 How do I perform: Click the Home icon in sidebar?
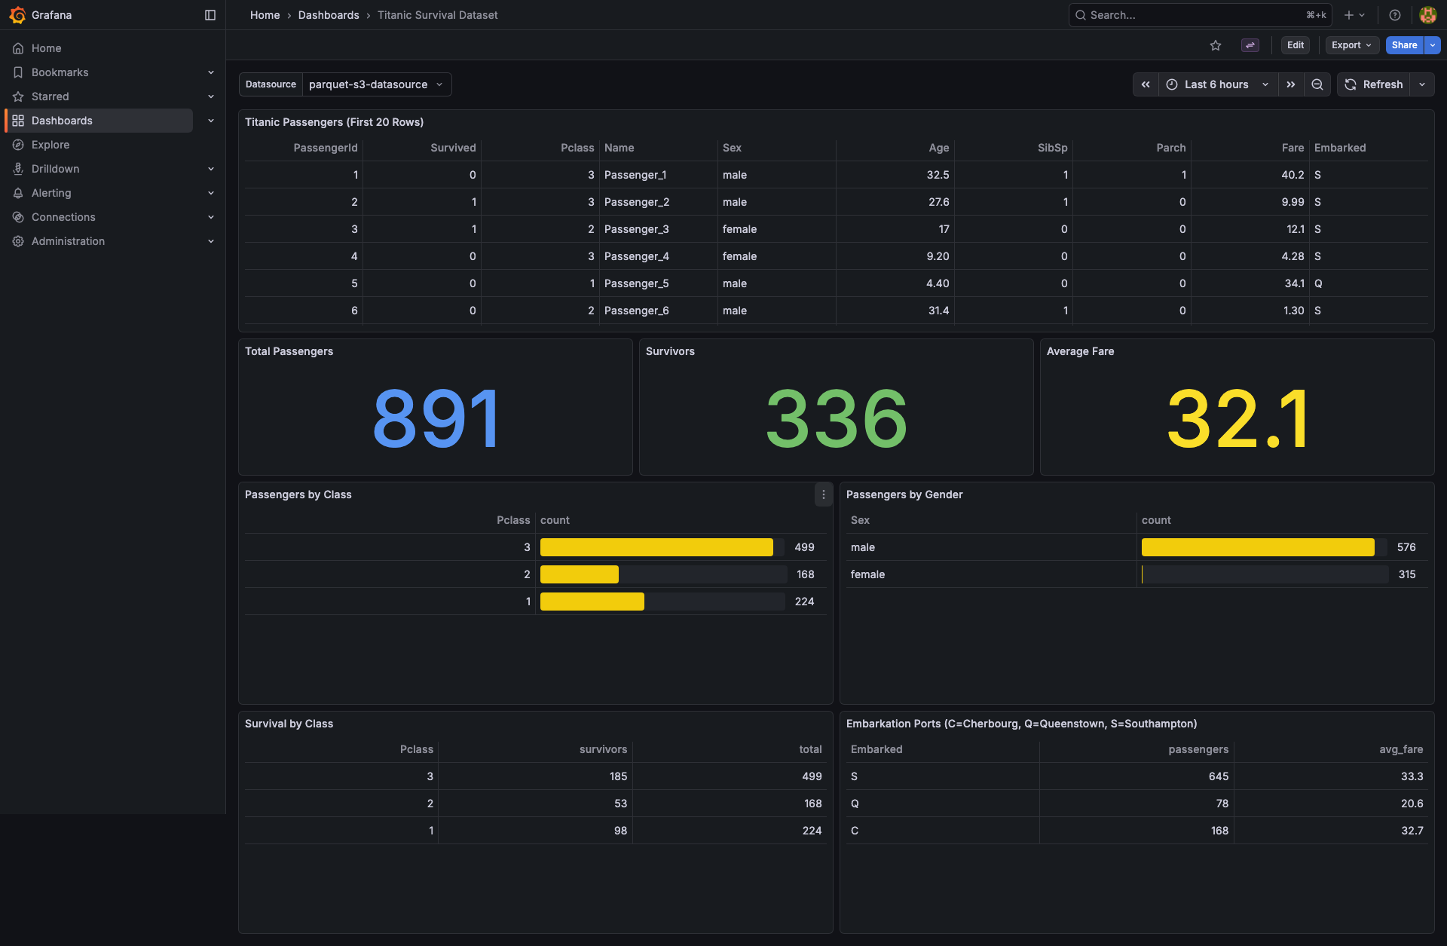[x=18, y=48]
